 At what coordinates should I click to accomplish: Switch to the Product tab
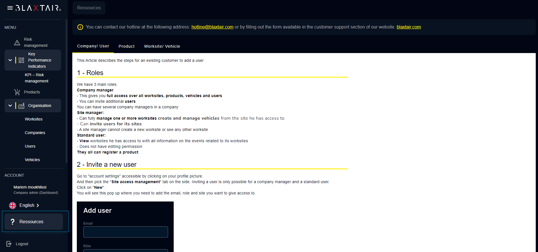[x=127, y=46]
